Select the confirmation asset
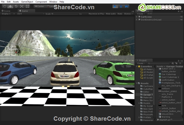184x125 pixels. 166,80
